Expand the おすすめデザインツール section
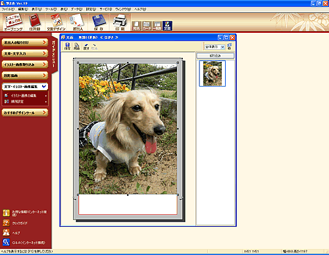Screen dimensions: 329x255 pos(25,112)
